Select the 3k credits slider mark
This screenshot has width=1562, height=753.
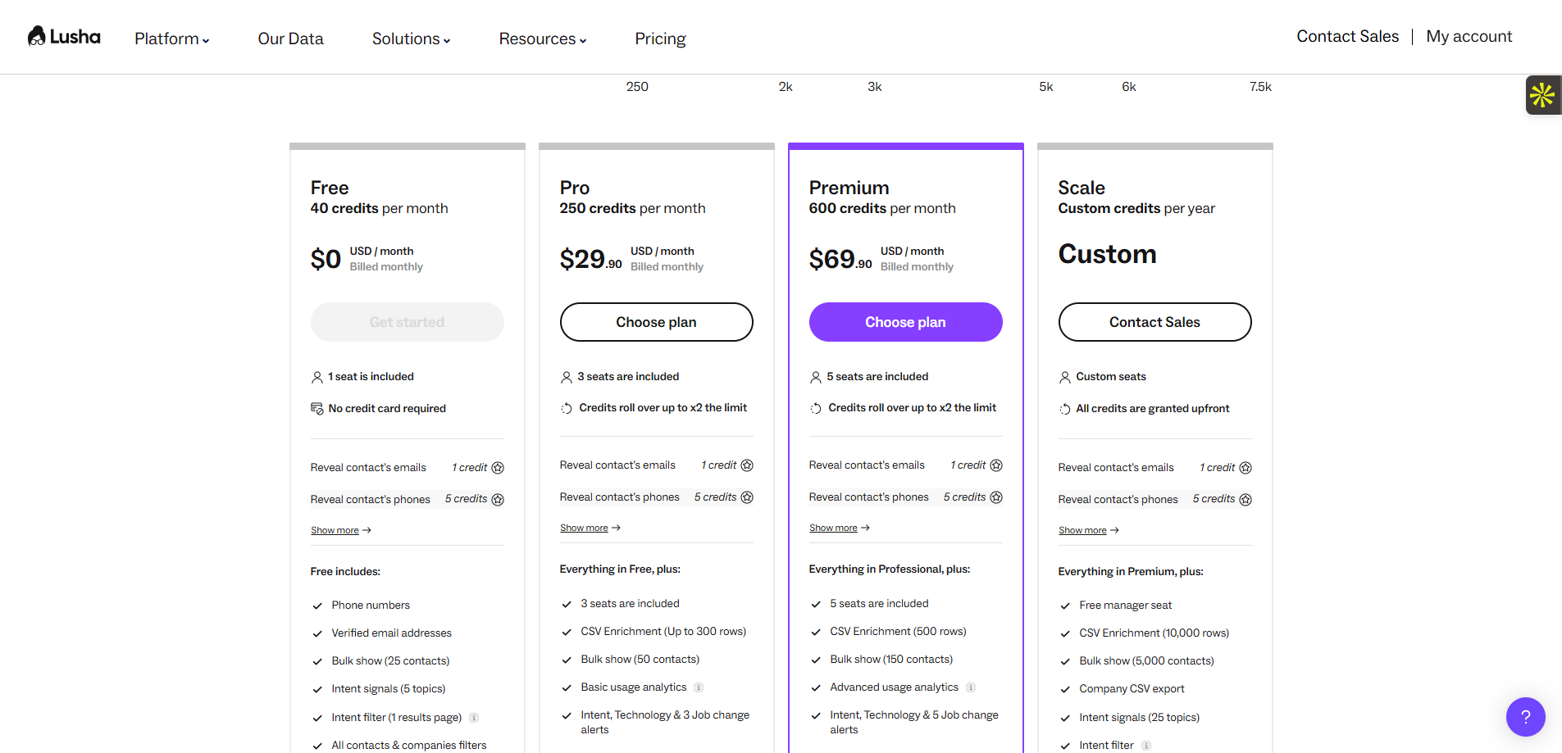pos(874,87)
